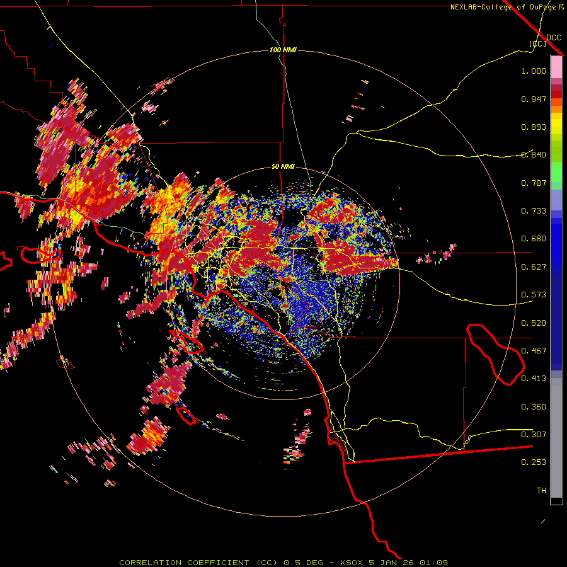The height and width of the screenshot is (567, 567).
Task: Select the 0.467 scale value
Action: (x=534, y=351)
